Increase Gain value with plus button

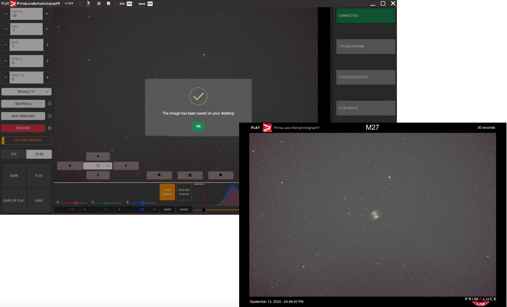pyautogui.click(x=47, y=29)
